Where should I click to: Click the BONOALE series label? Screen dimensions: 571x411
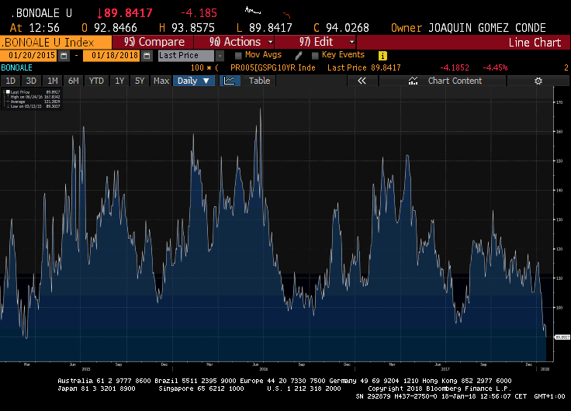[17, 67]
